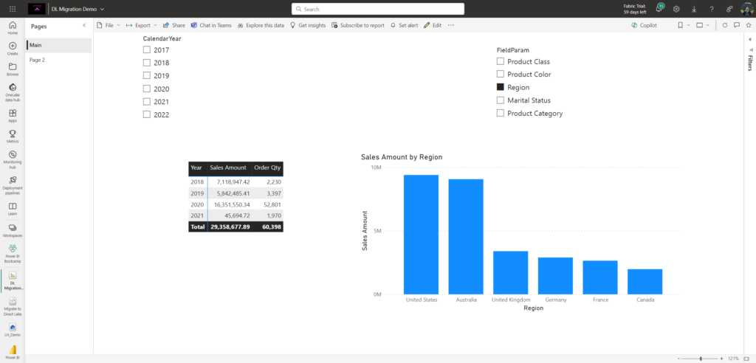Click Power BI logo at bottom left
The width and height of the screenshot is (756, 363).
tap(13, 351)
